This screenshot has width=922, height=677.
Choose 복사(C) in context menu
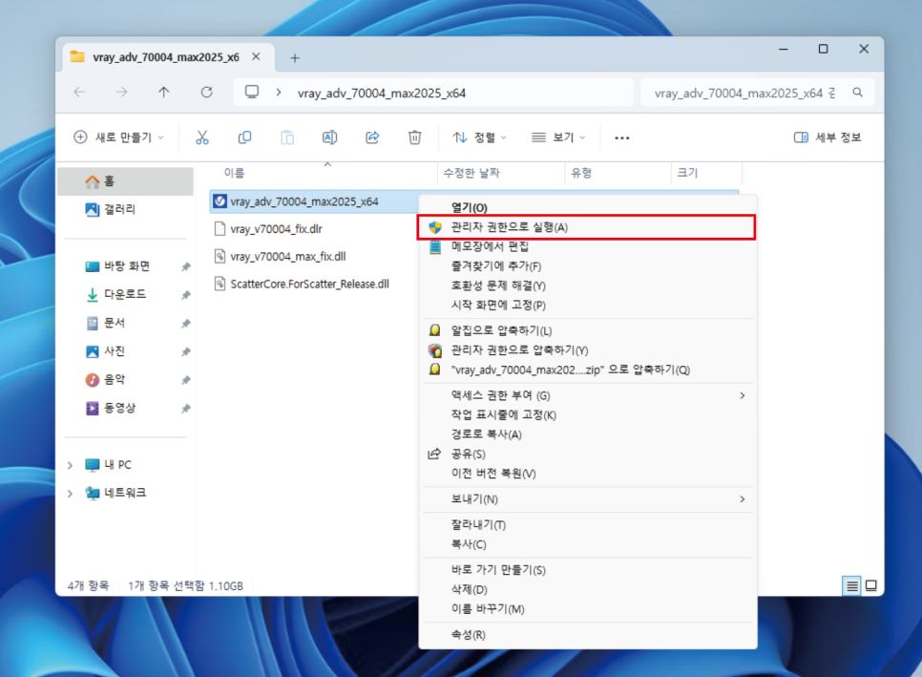point(587,544)
